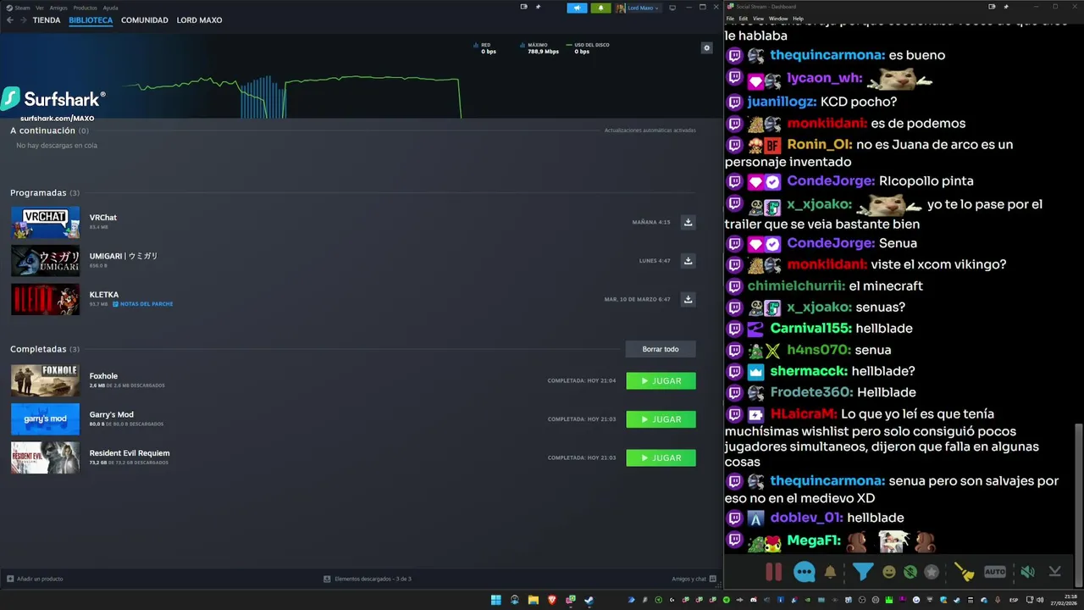Click the Steam back navigation arrow

pyautogui.click(x=10, y=20)
